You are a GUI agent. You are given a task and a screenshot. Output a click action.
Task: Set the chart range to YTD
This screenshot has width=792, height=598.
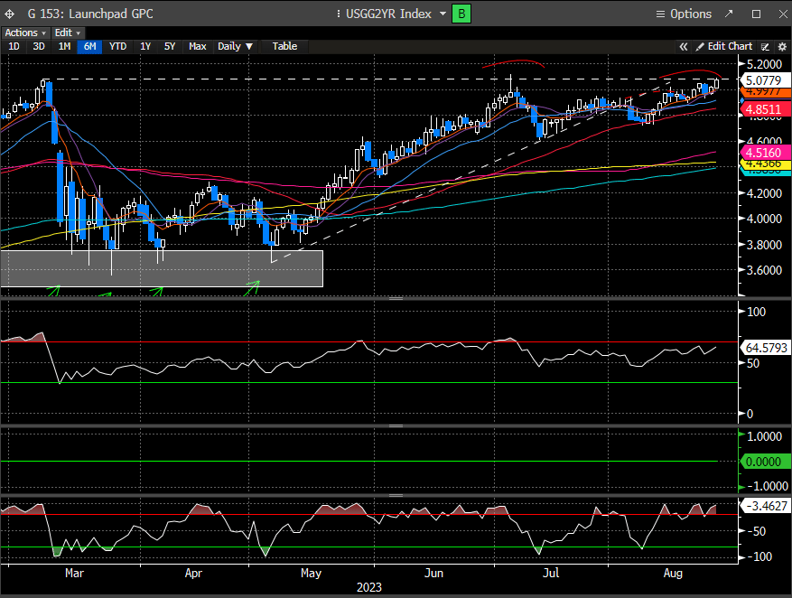pos(117,46)
